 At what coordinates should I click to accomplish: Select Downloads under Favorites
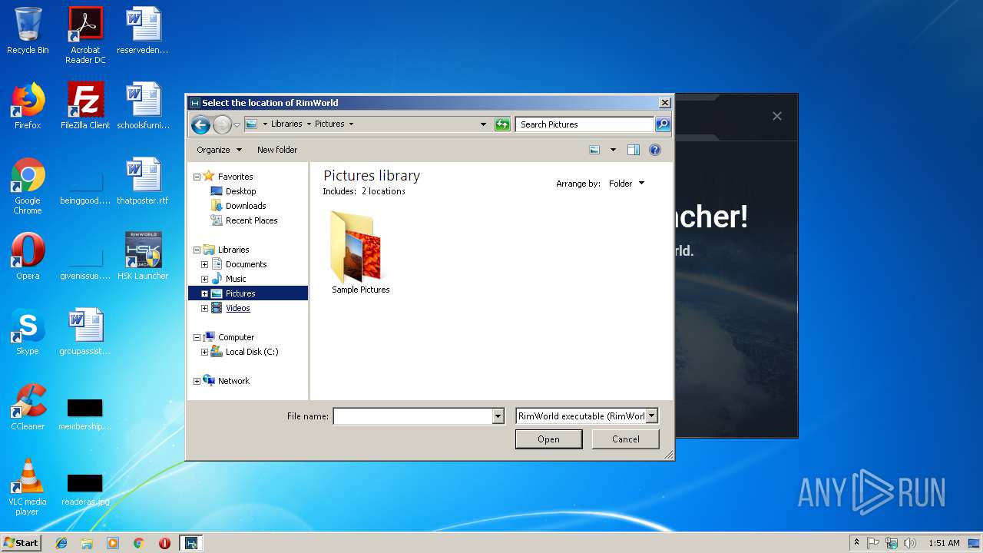coord(238,206)
